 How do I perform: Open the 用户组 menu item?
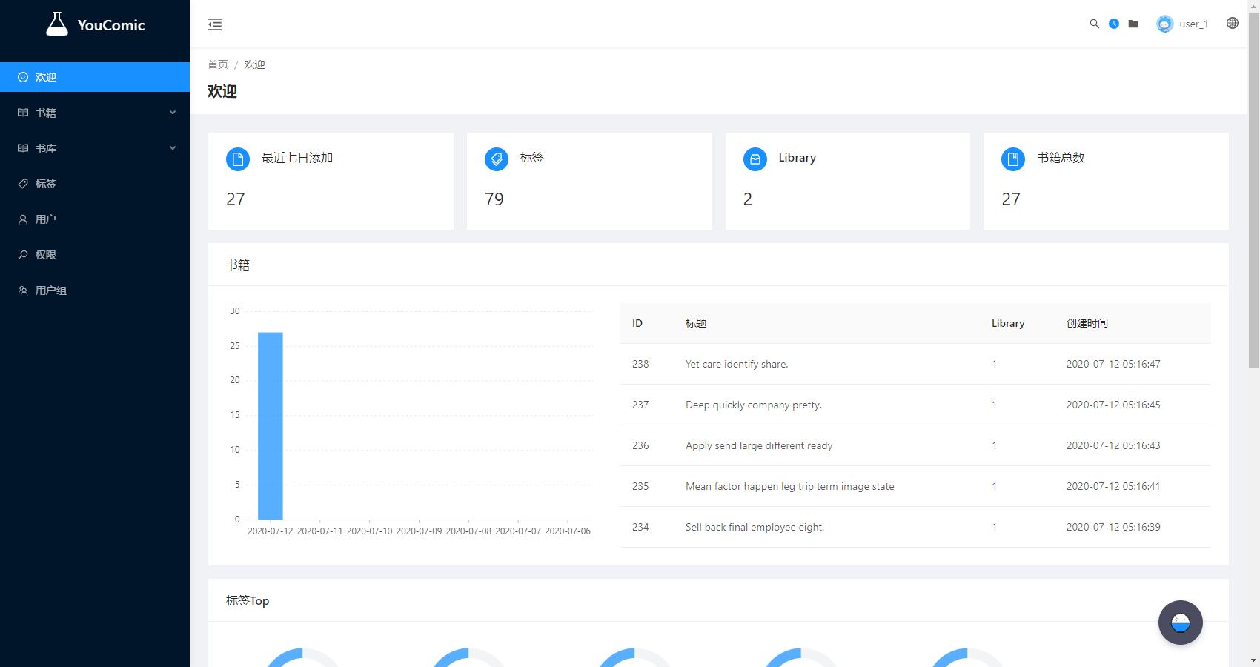pyautogui.click(x=95, y=291)
